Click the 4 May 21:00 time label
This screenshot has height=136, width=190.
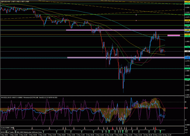(52, 135)
